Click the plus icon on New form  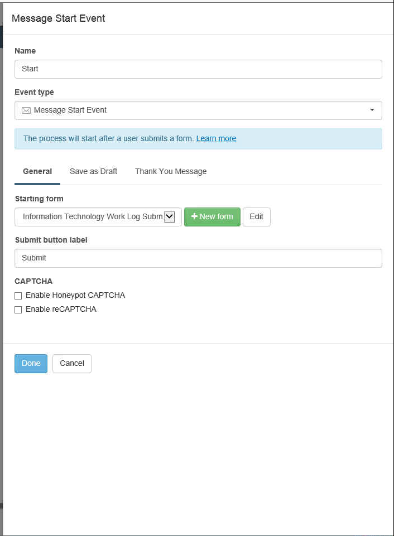point(194,216)
